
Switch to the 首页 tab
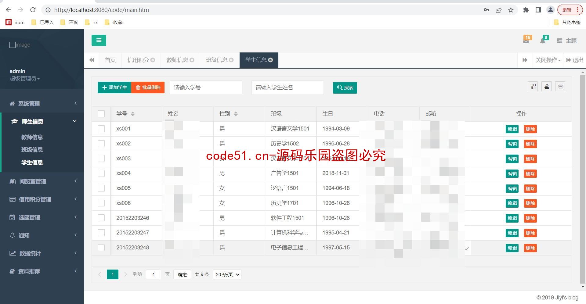110,60
